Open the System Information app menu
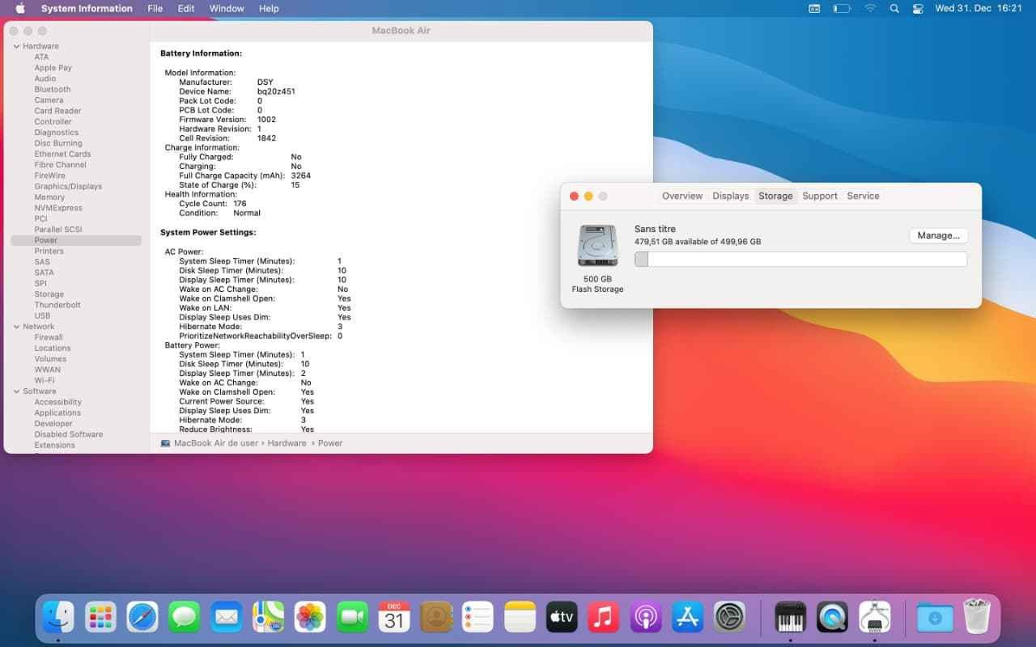Image resolution: width=1036 pixels, height=647 pixels. 87,8
